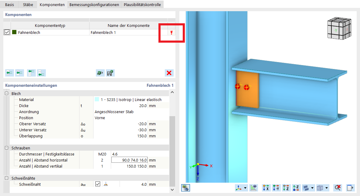The image size is (360, 196).
Task: Click the first insert-component arrow icon
Action: pos(9,73)
